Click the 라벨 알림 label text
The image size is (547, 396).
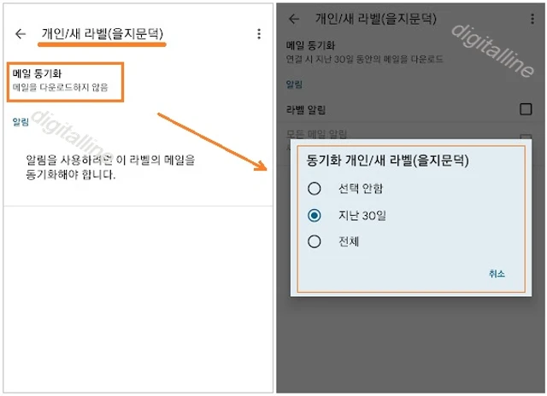point(306,110)
